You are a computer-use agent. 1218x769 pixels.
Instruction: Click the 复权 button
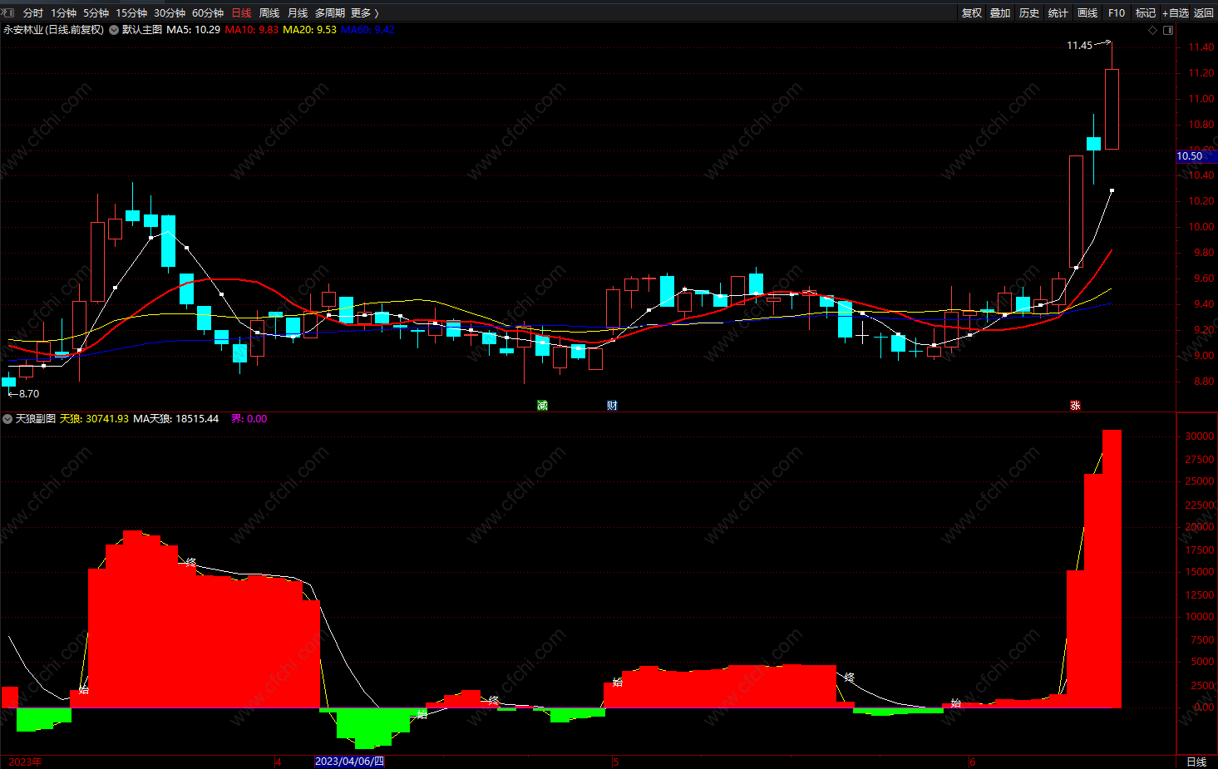coord(972,12)
